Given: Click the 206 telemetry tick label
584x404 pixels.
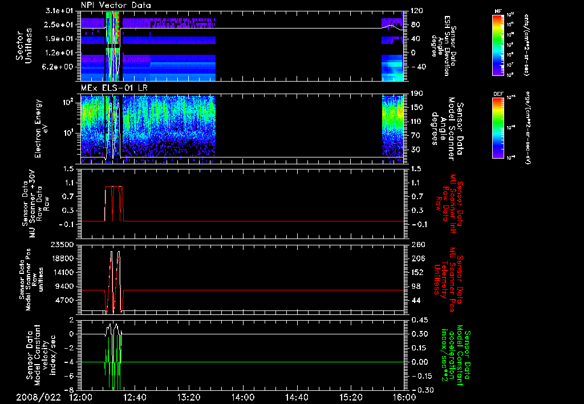Looking at the screenshot, I should (417, 258).
